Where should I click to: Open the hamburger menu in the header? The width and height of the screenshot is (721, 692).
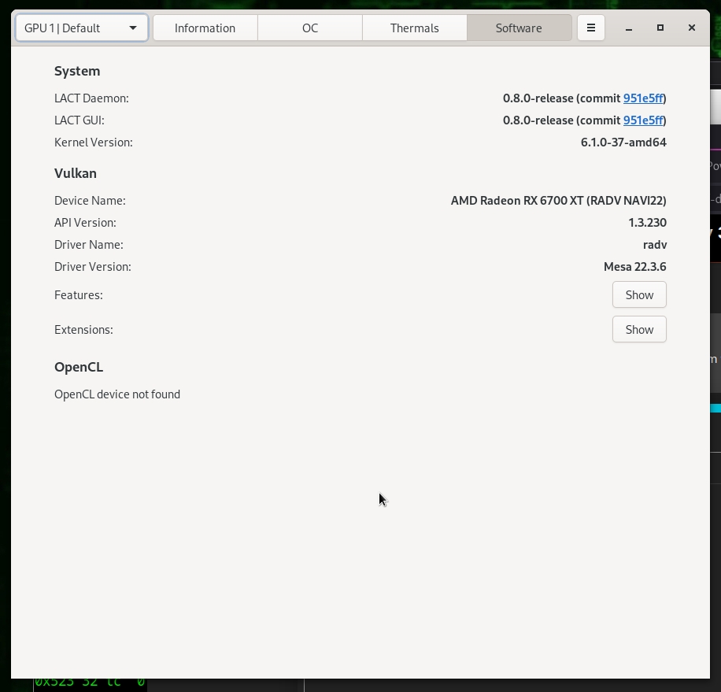click(590, 28)
